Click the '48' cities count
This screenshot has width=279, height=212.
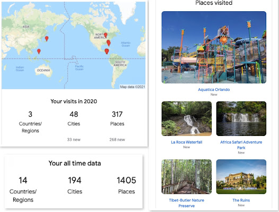pyautogui.click(x=74, y=114)
